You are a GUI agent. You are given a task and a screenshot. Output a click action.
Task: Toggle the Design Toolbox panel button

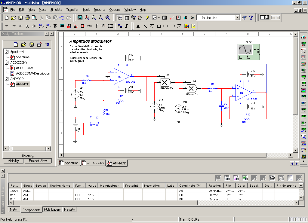[119, 18]
